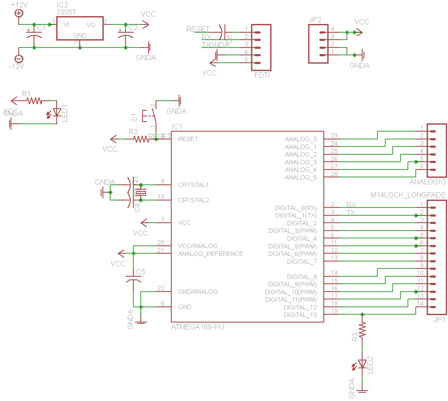Image resolution: width=448 pixels, height=401 pixels.
Task: Click resistor R1 near LED1
Action: [34, 101]
